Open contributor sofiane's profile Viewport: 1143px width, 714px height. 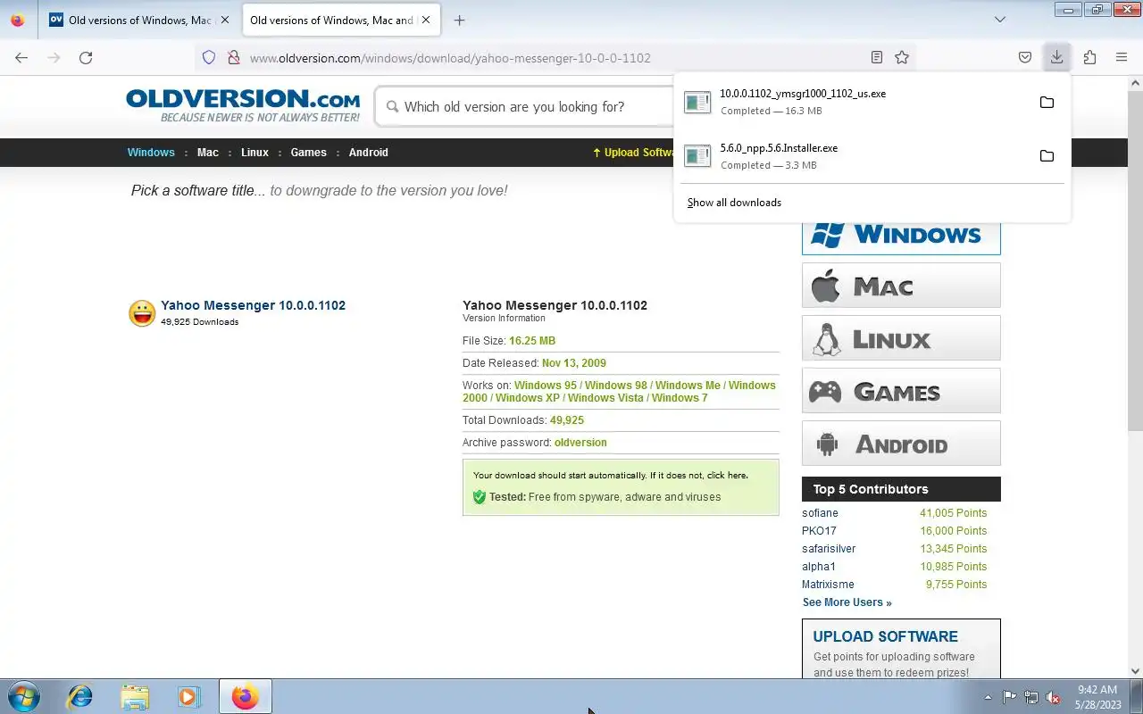tap(820, 513)
